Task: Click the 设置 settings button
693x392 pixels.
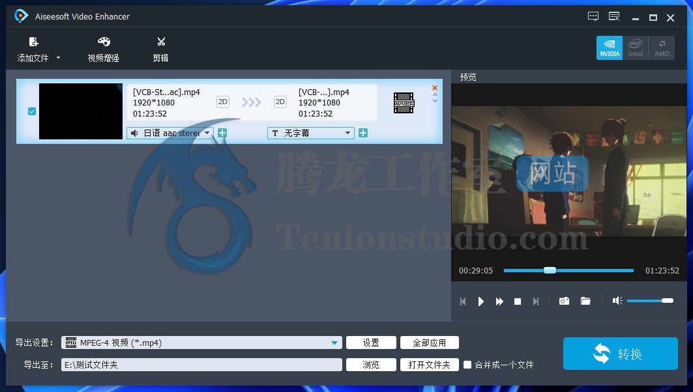Action: 371,343
